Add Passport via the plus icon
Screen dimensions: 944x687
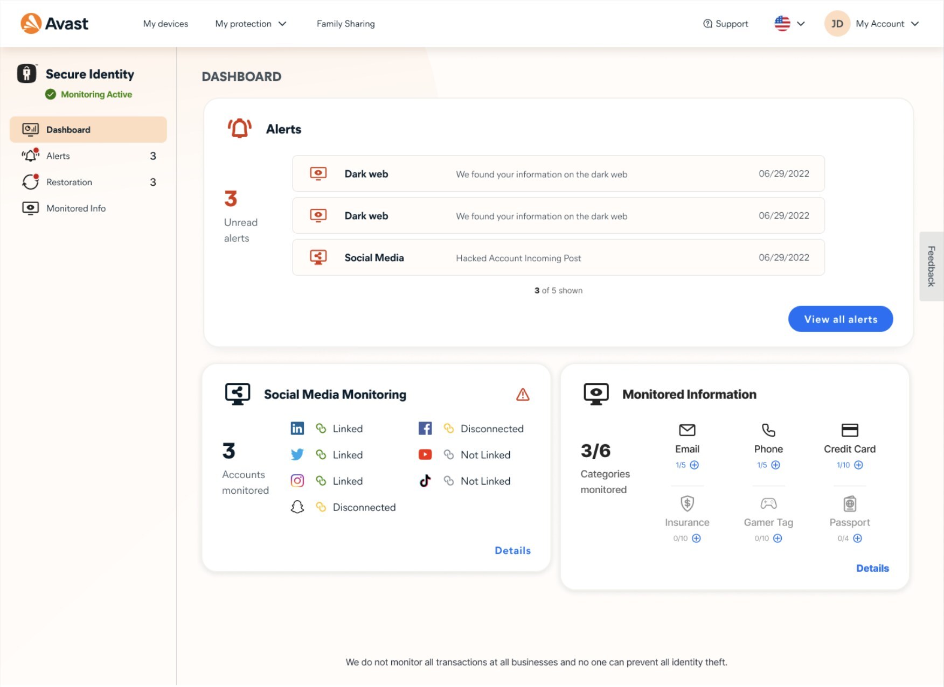[857, 538]
